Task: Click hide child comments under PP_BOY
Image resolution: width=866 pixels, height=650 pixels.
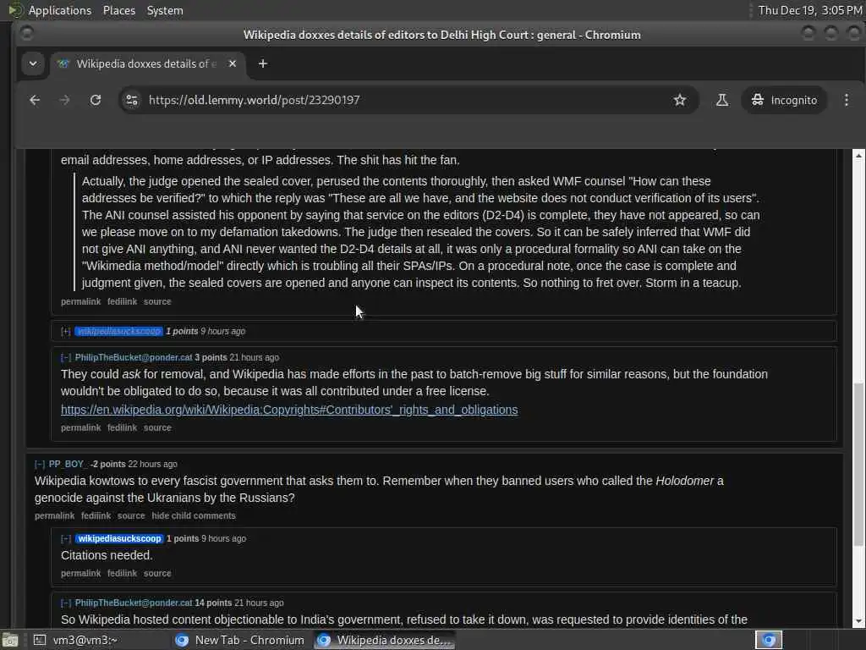Action: pos(194,515)
